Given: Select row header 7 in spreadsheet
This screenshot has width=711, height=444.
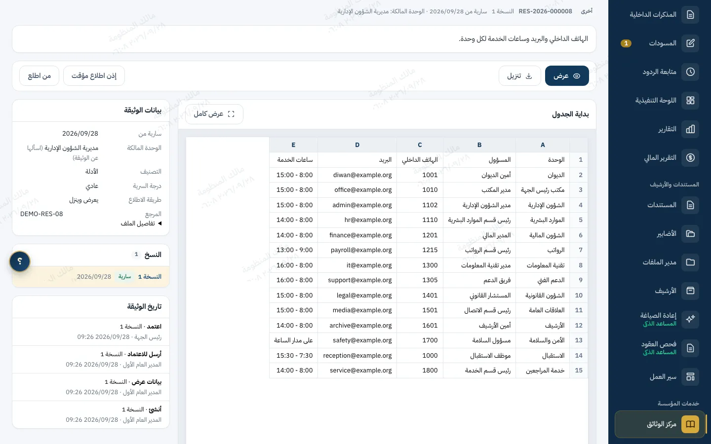Looking at the screenshot, I should (579, 250).
